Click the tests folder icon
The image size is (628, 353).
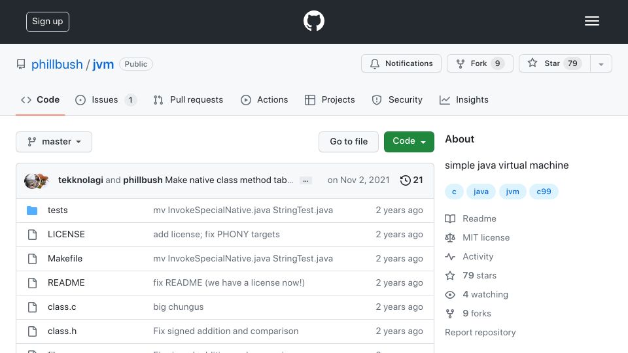click(32, 210)
